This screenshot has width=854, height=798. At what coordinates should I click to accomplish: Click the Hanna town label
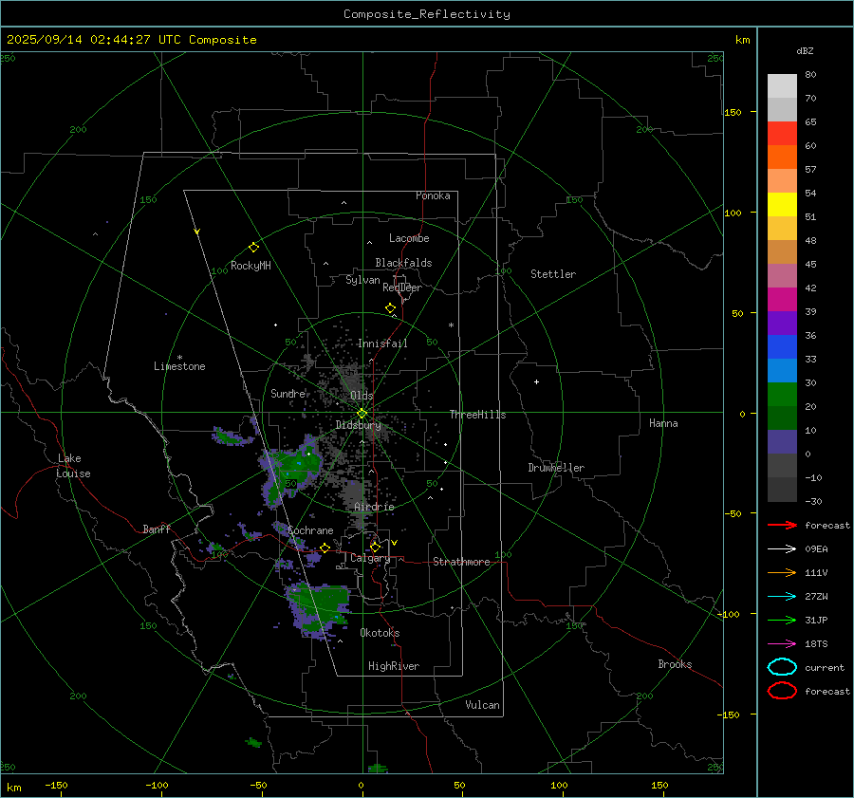point(663,423)
